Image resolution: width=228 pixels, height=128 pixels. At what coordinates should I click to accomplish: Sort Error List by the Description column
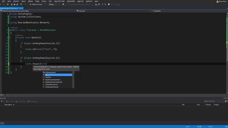click(x=8, y=105)
